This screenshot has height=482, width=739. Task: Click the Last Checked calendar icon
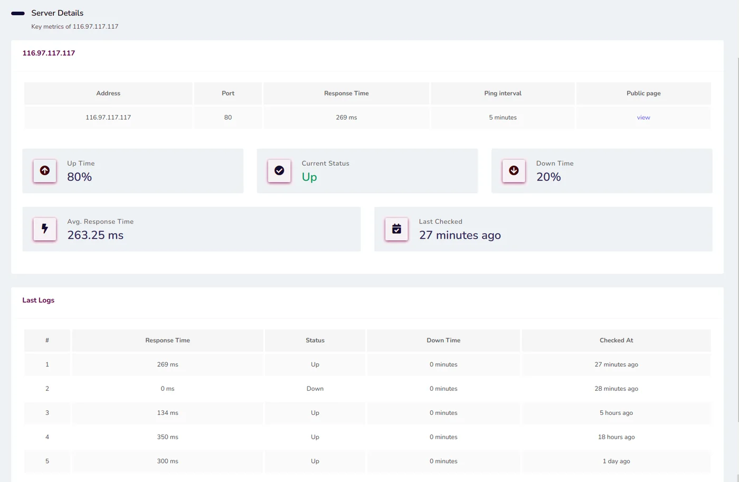coord(396,229)
